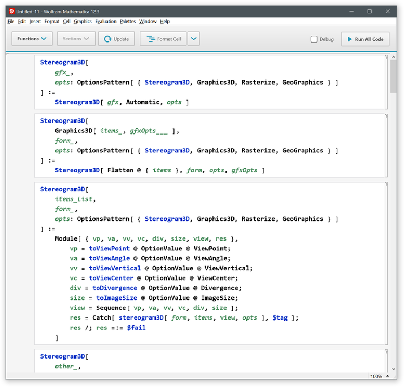
Task: Click the Format Cell lines icon
Action: (x=151, y=39)
